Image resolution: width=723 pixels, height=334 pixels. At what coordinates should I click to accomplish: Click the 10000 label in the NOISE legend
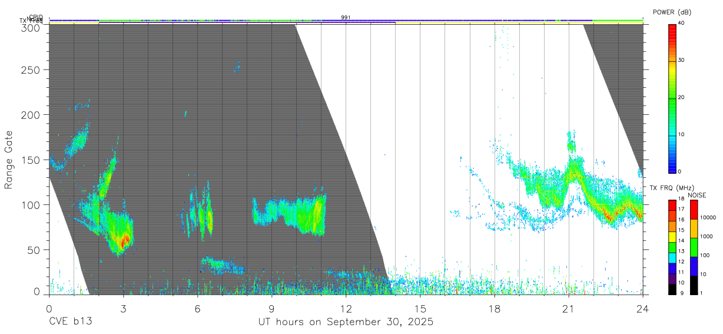pyautogui.click(x=708, y=217)
